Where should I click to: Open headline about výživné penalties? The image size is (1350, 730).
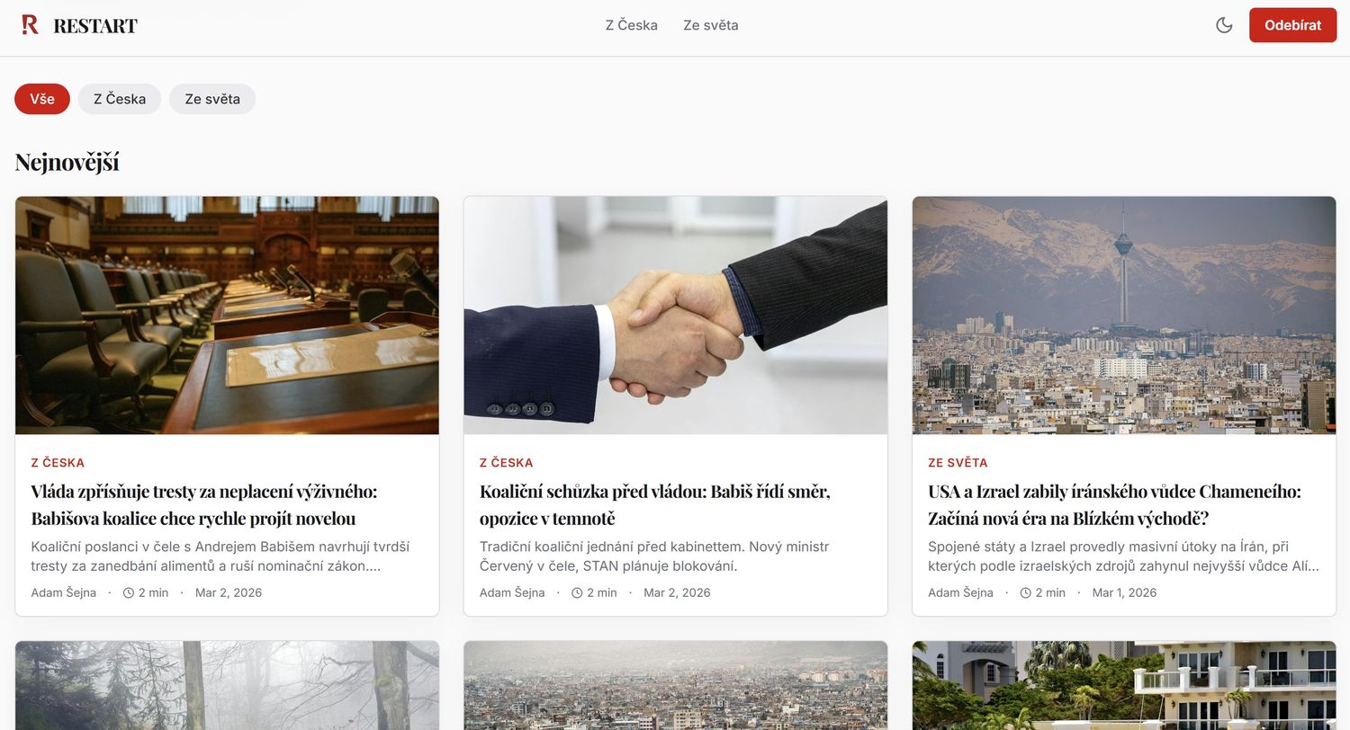[x=204, y=504]
